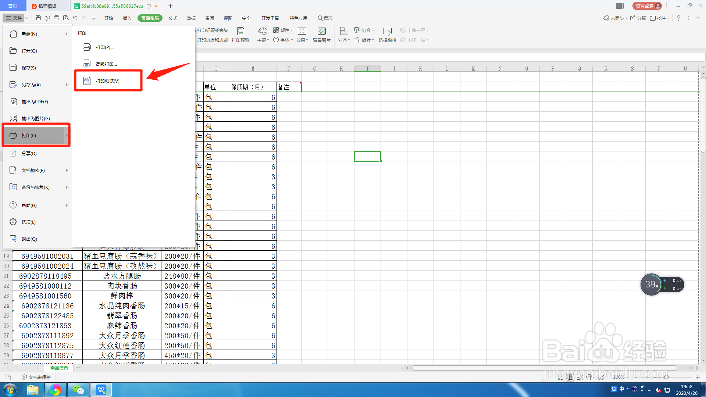
Task: Click the zoom slider handle
Action: tap(666, 377)
